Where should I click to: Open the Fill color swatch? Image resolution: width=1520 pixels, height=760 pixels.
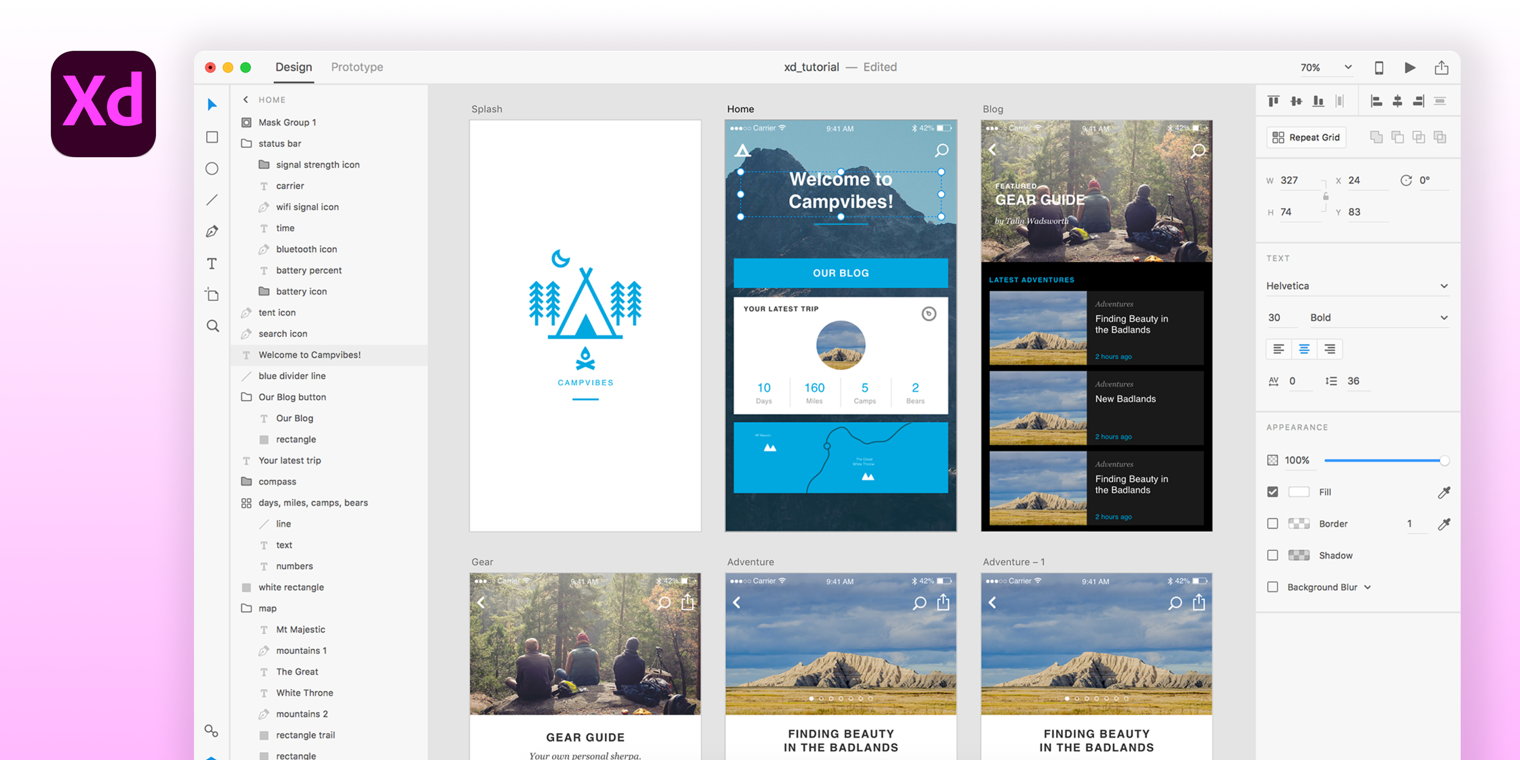click(x=1299, y=492)
